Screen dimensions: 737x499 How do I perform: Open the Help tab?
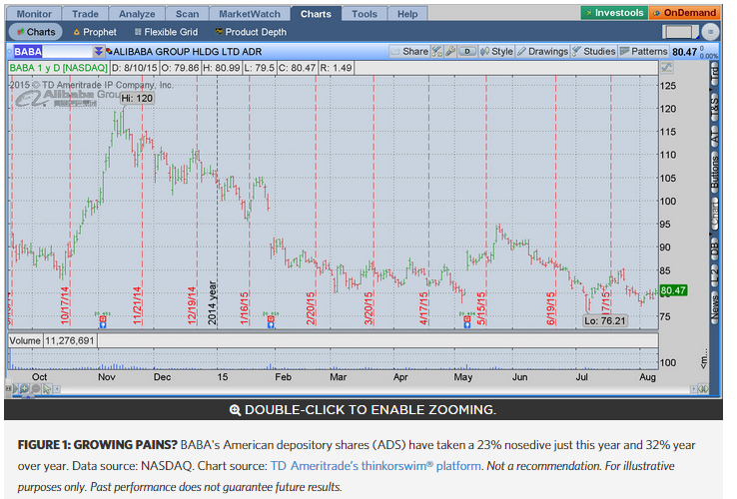click(407, 14)
